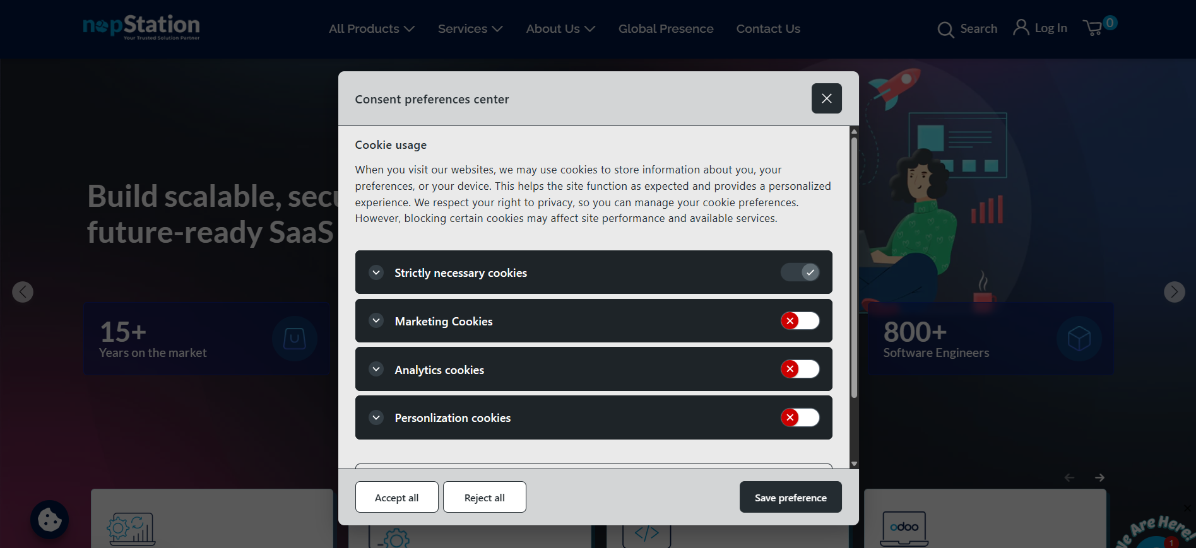Toggle the Strictly necessary cookies switch
This screenshot has width=1196, height=548.
tap(800, 272)
